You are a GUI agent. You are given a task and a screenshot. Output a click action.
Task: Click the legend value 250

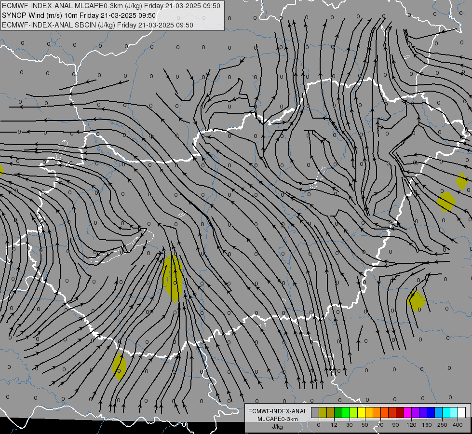pyautogui.click(x=442, y=425)
